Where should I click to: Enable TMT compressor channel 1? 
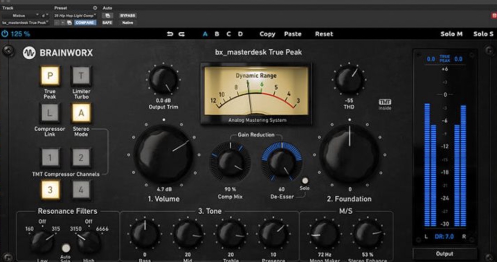pos(50,158)
